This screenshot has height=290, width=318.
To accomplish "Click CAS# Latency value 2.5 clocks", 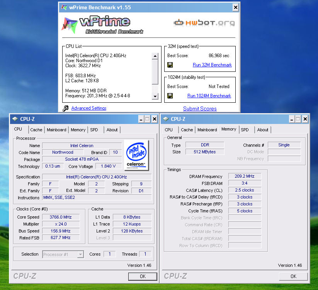I will click(245, 190).
